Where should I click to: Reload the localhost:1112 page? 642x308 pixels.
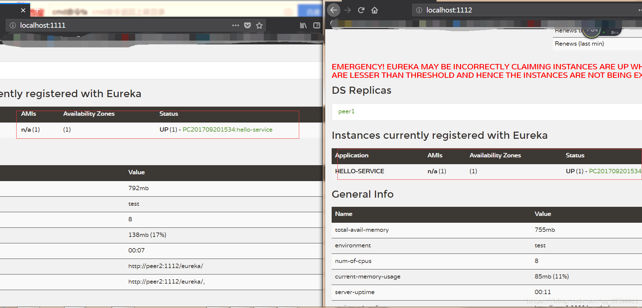361,10
